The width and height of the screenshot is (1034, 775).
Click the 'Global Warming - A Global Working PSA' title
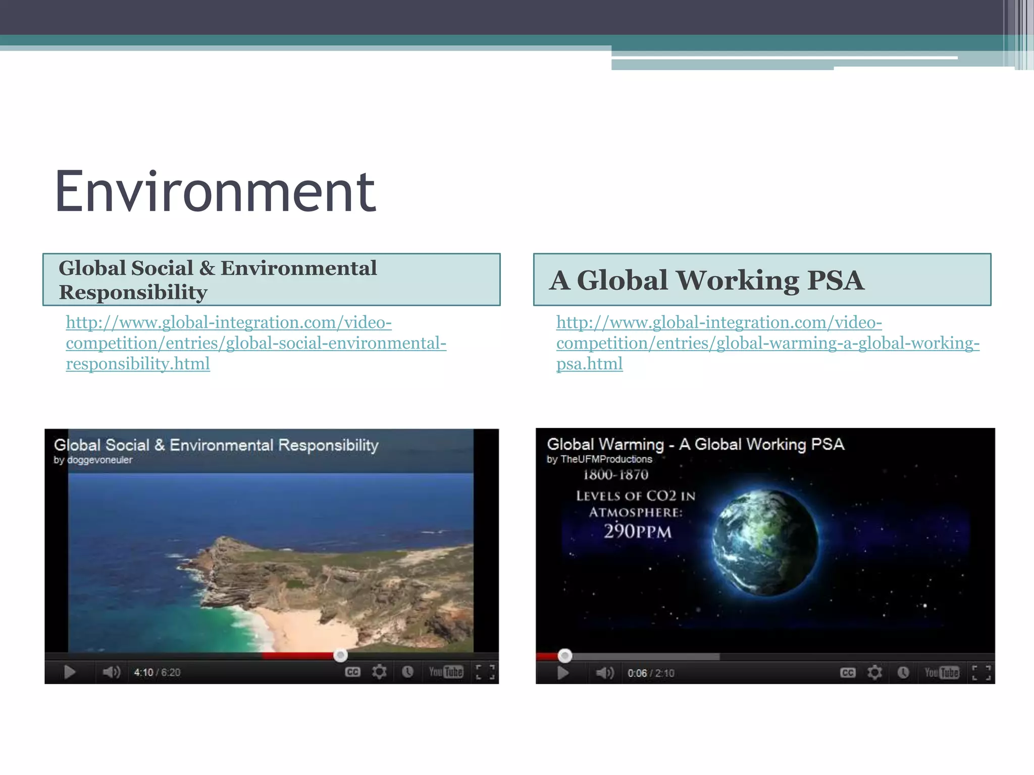pos(696,444)
